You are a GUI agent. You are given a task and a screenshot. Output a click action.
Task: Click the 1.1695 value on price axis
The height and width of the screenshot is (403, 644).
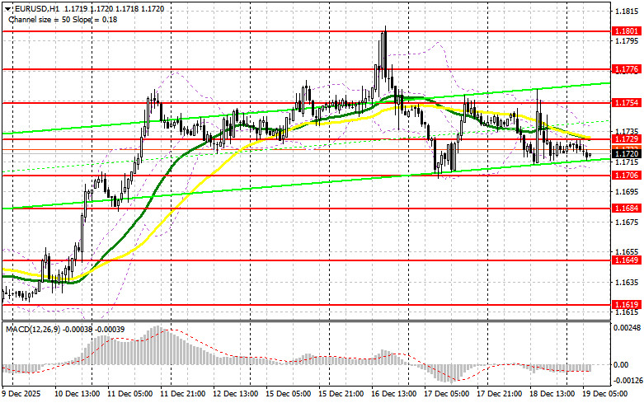[x=627, y=192]
